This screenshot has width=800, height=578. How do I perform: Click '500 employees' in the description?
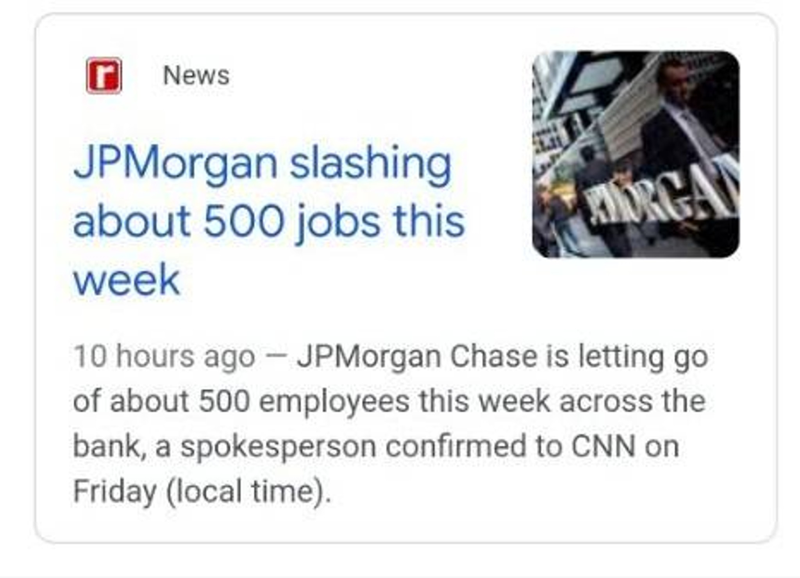point(304,401)
